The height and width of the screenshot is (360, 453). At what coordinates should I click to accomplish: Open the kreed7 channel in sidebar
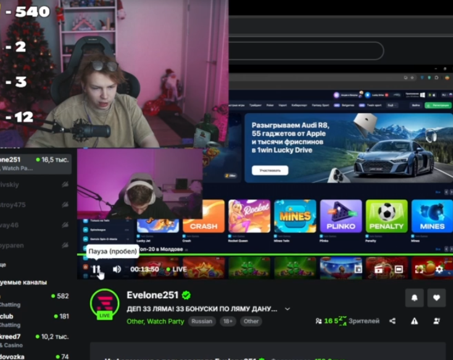coord(35,340)
